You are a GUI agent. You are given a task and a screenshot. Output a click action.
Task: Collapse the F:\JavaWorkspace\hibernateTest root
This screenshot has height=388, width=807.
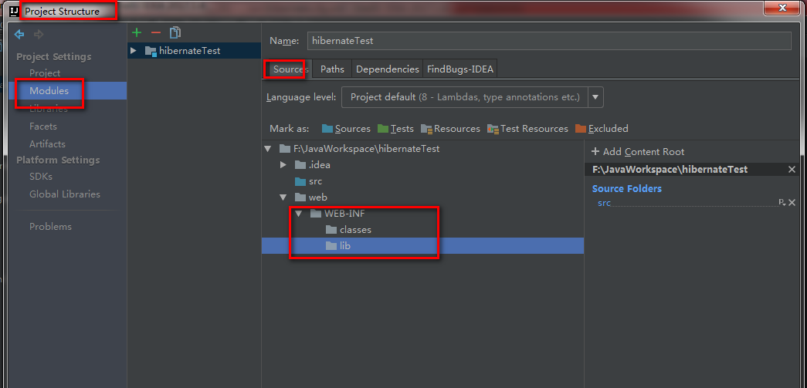268,149
